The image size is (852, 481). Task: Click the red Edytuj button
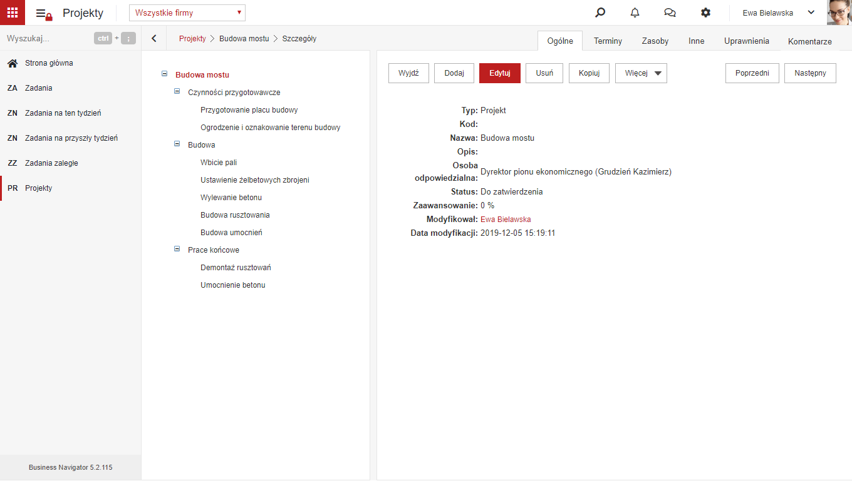500,73
